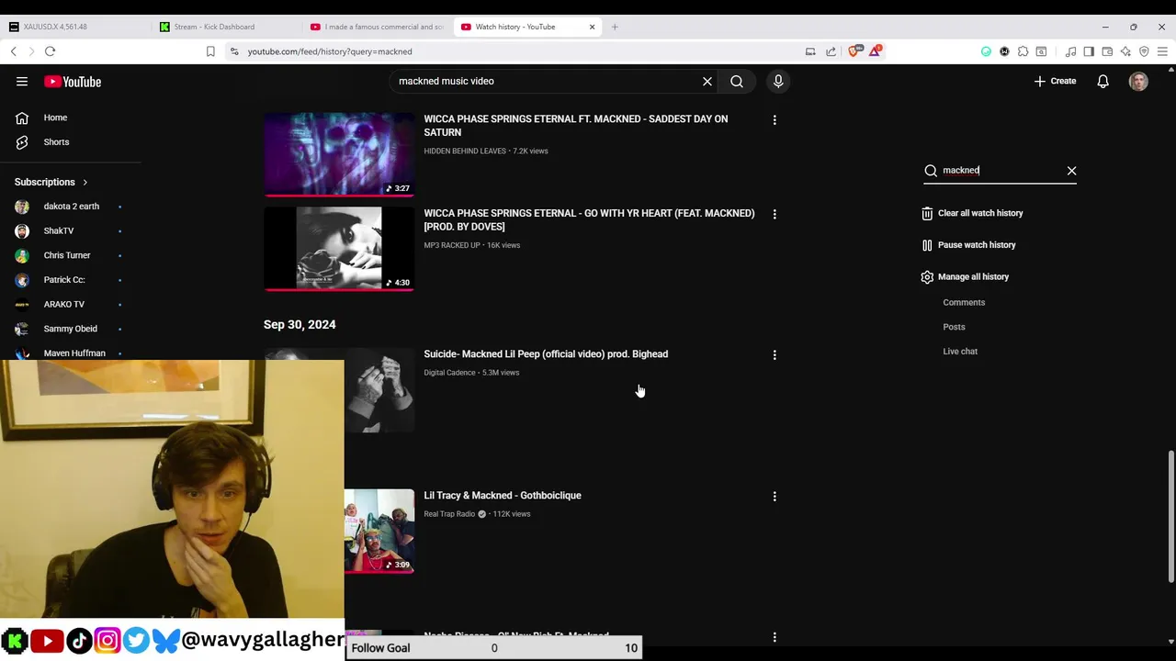Viewport: 1176px width, 661px height.
Task: Open the Create upload menu
Action: (1055, 82)
